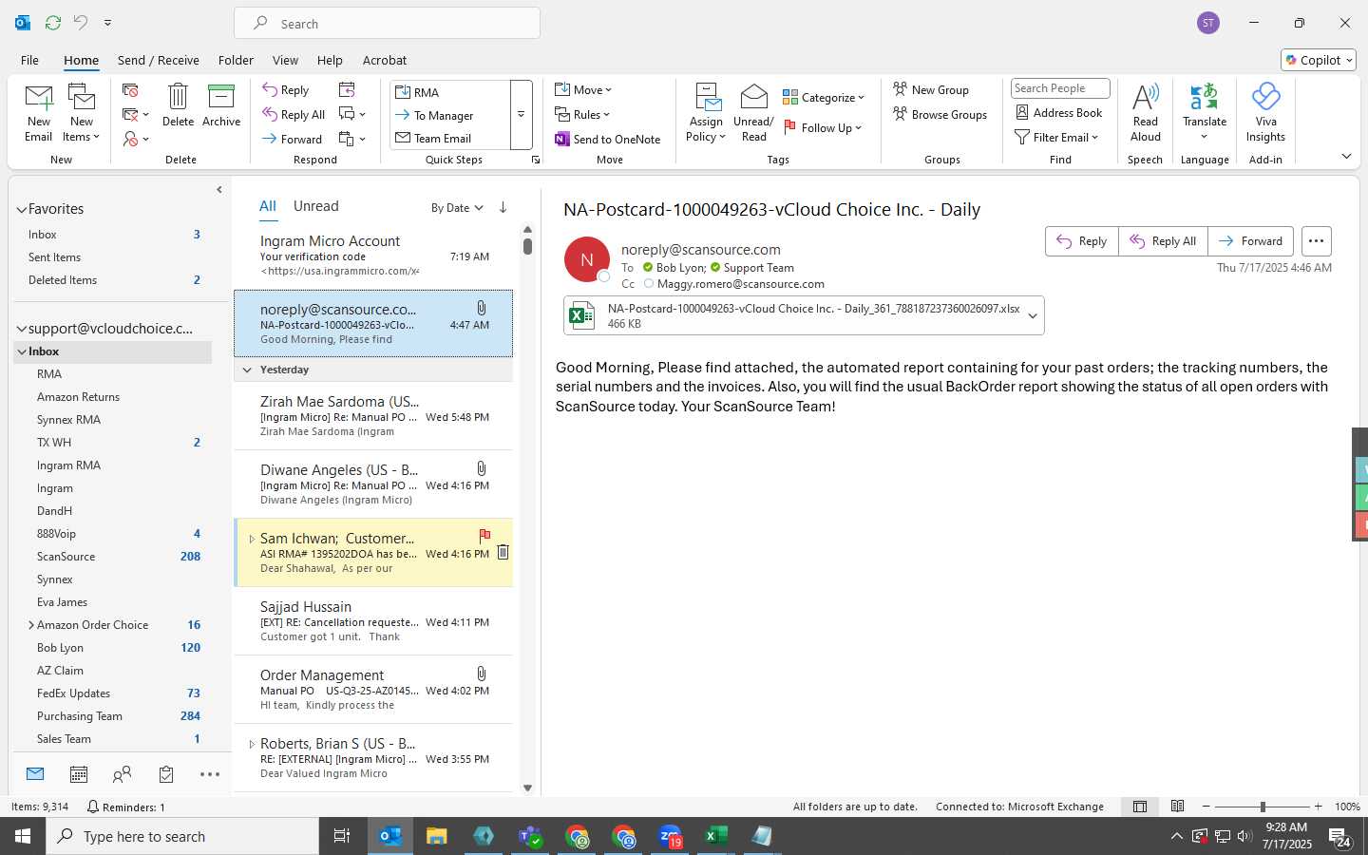This screenshot has height=855, width=1368.
Task: Open the Rules dropdown
Action: 582,115
